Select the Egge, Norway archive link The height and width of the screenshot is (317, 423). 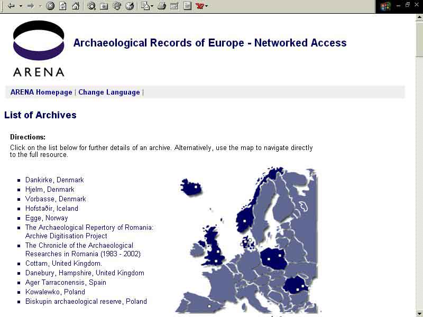click(47, 218)
